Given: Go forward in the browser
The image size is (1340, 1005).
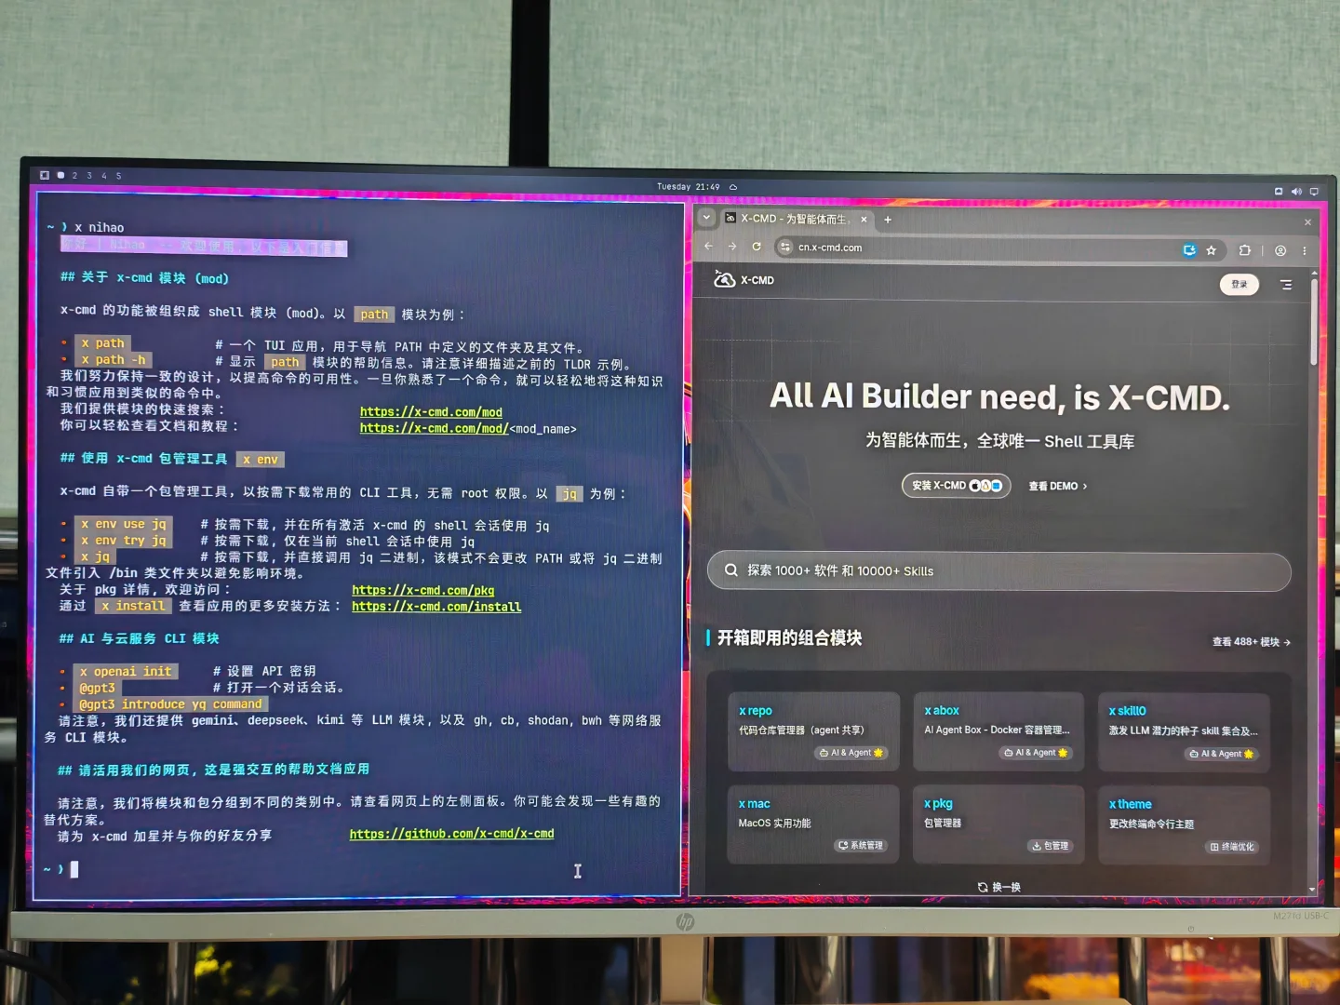Looking at the screenshot, I should coord(732,247).
